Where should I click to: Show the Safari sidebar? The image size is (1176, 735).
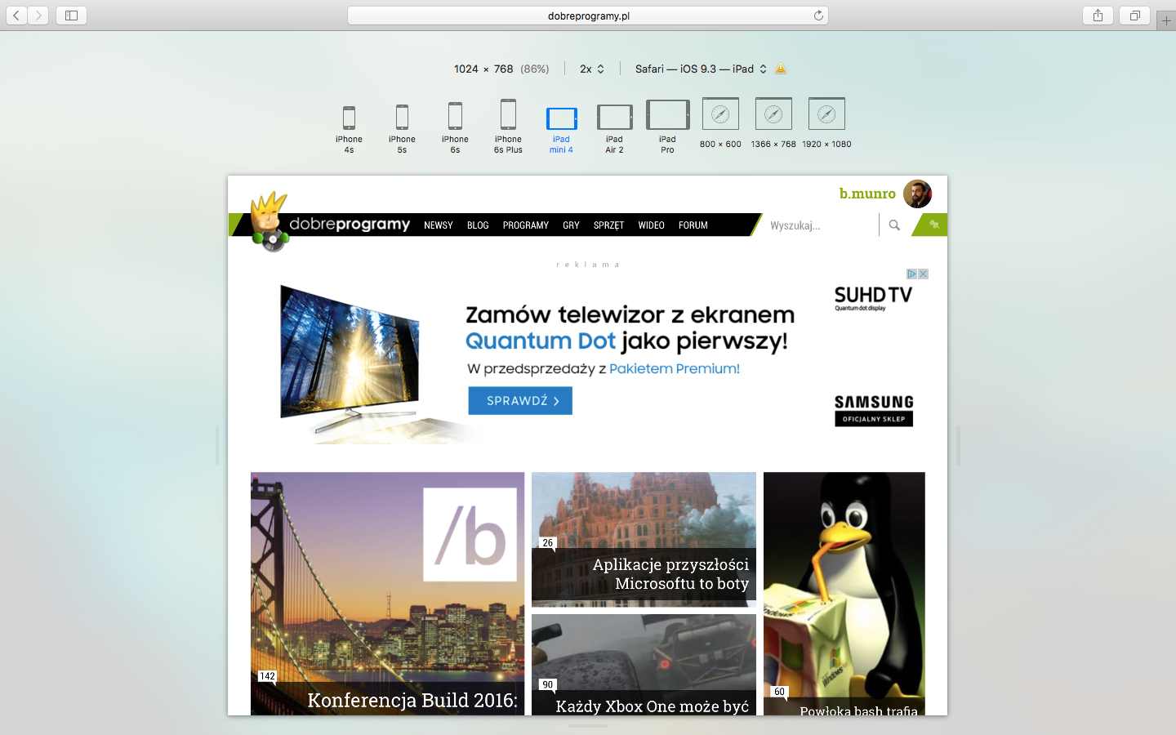71,16
